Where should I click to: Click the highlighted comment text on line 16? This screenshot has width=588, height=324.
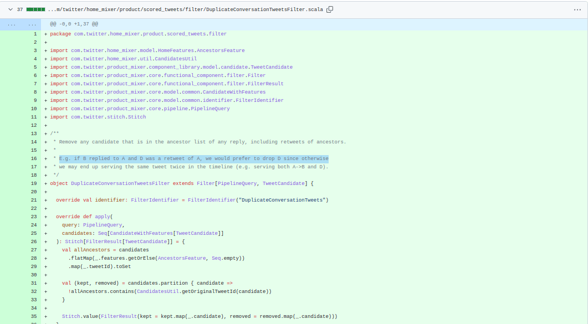(x=193, y=158)
